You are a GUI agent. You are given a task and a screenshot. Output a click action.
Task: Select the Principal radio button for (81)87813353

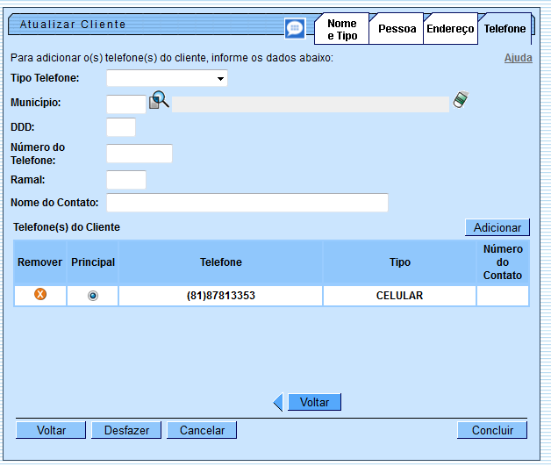93,296
